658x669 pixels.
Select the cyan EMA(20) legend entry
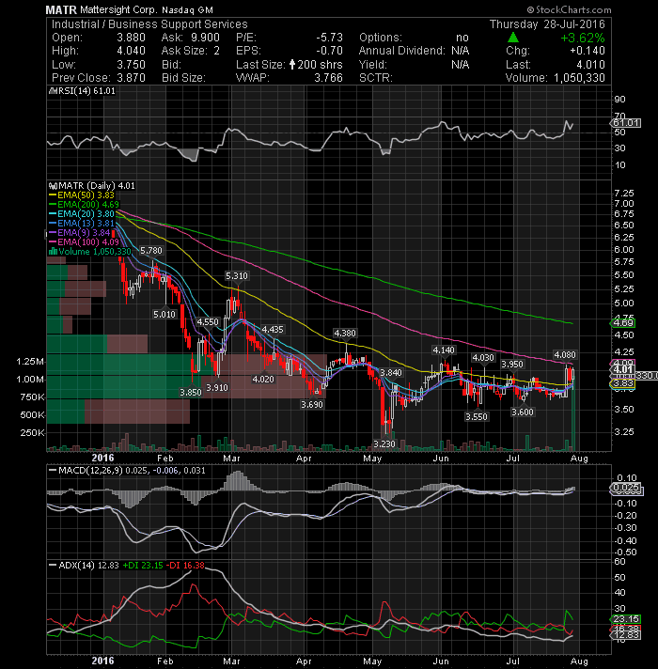coord(82,214)
